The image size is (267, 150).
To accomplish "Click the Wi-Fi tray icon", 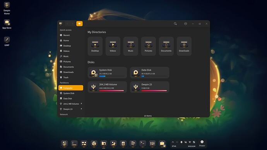I will tap(190, 142).
